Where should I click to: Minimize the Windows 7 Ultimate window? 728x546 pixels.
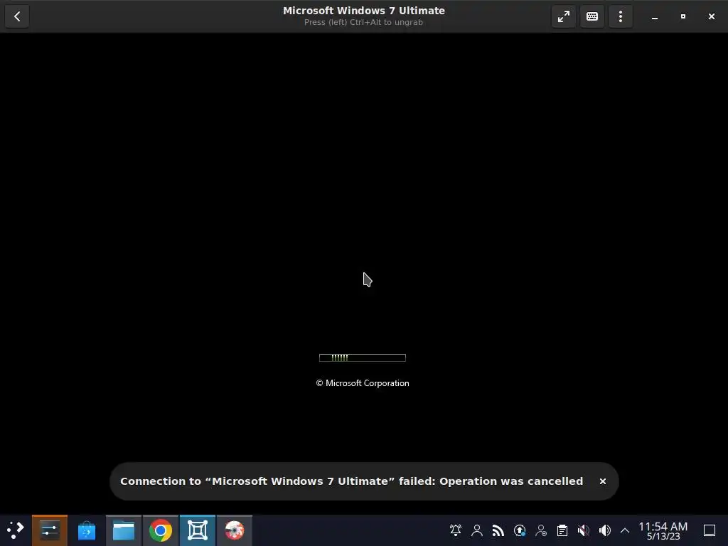655,17
